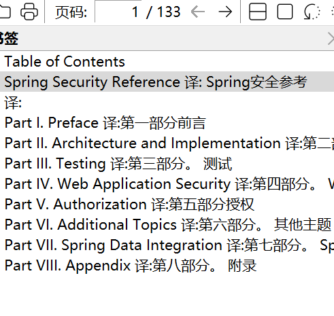Click the print icon in toolbar
Image resolution: width=334 pixels, height=316 pixels.
(29, 12)
